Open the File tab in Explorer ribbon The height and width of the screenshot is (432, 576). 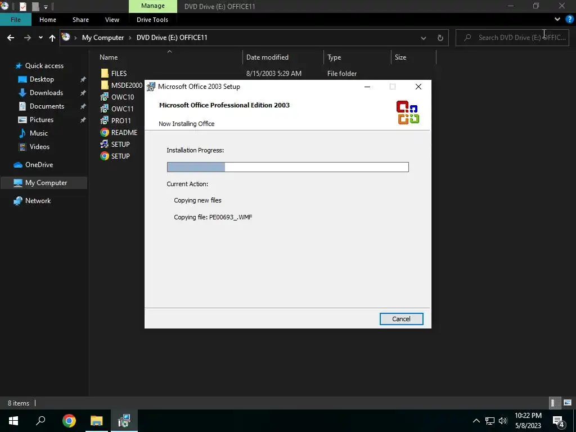(15, 20)
